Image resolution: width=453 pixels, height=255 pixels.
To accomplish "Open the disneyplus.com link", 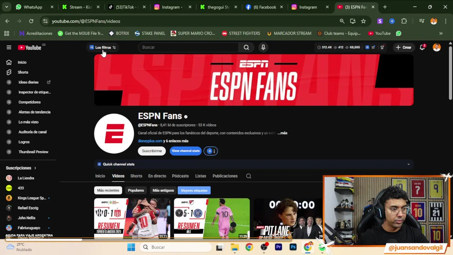I will (x=150, y=141).
